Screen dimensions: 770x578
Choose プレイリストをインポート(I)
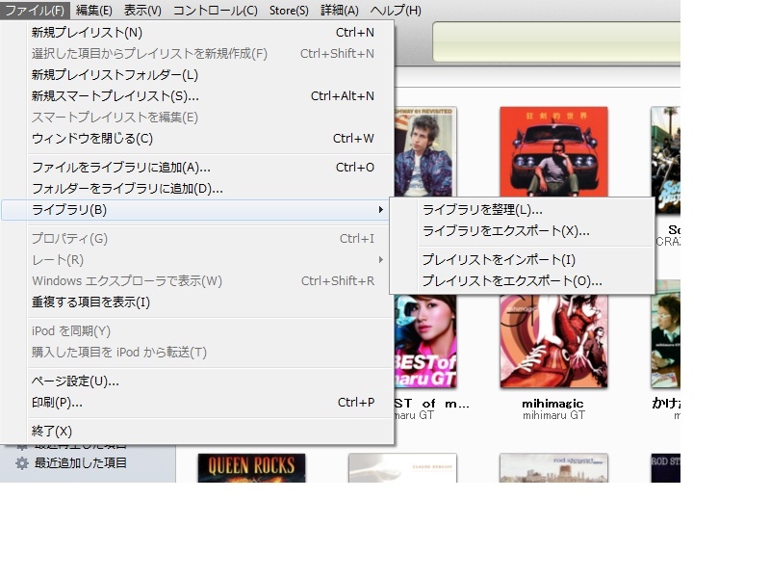click(522, 259)
